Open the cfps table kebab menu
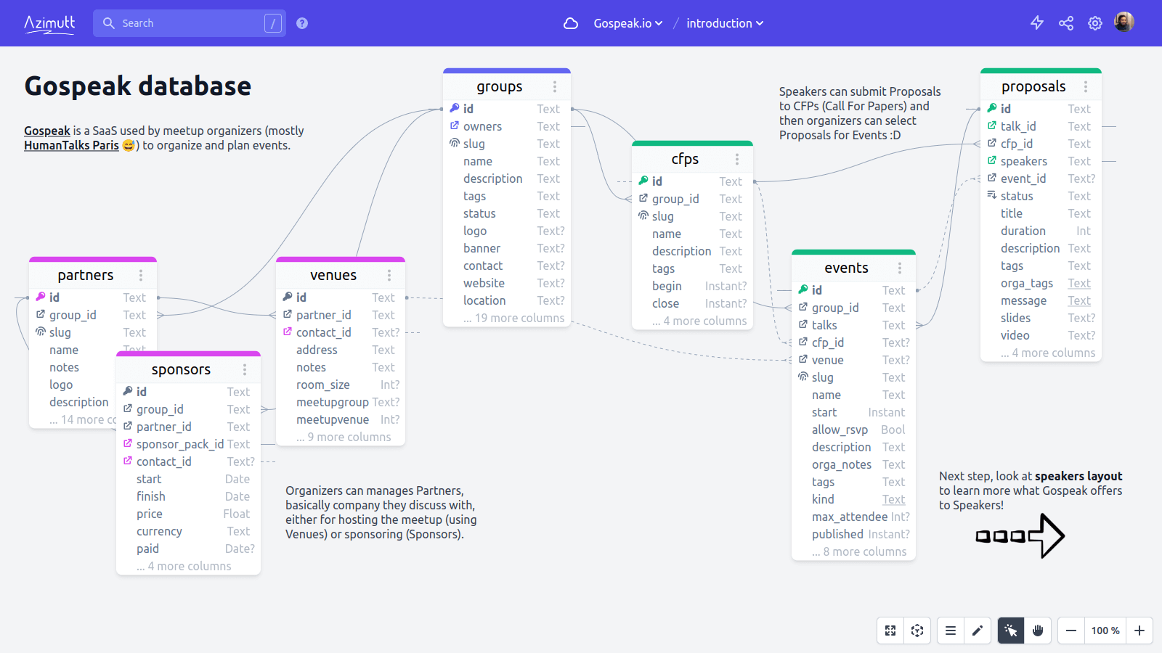This screenshot has height=653, width=1162. 737,159
